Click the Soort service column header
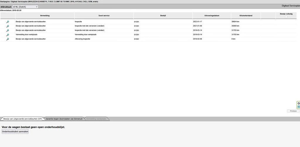Screen dimensions: 300x147 [104, 15]
